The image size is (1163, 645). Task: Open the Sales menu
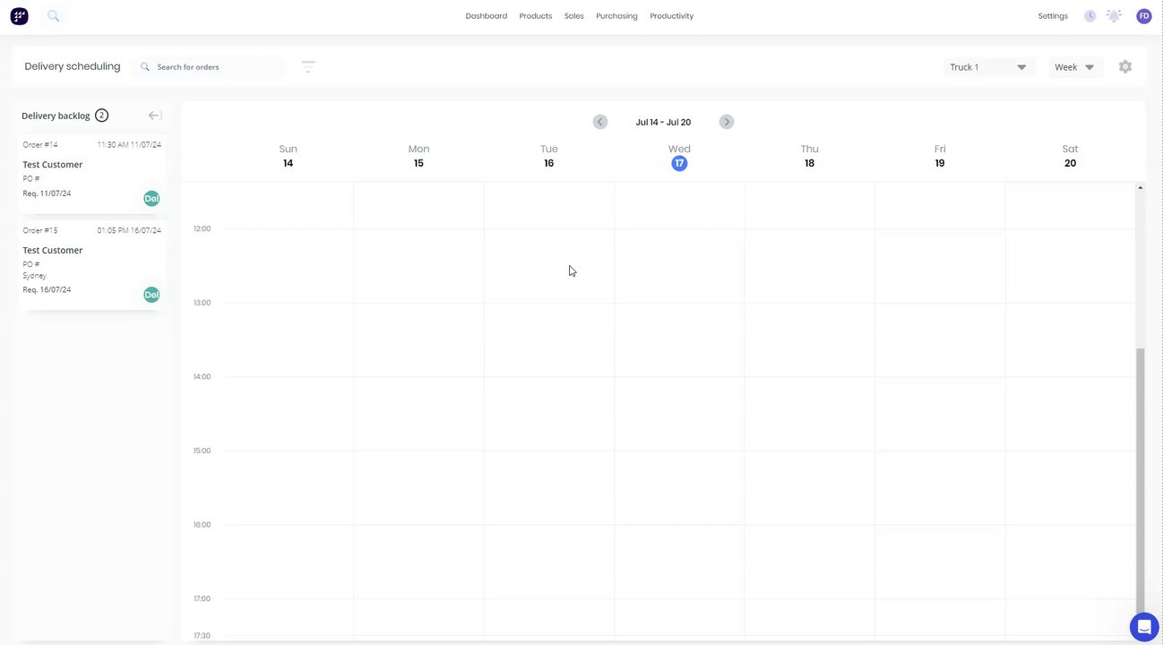coord(574,16)
